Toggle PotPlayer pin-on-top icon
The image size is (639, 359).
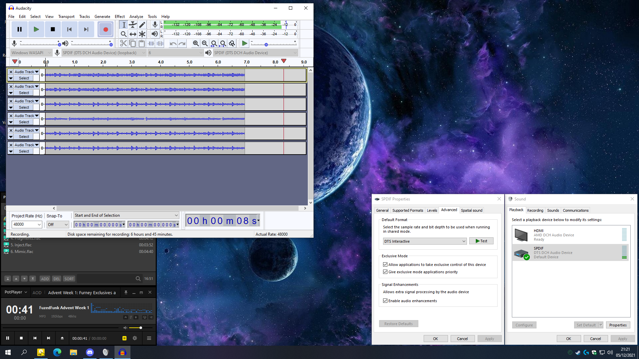[x=126, y=293]
